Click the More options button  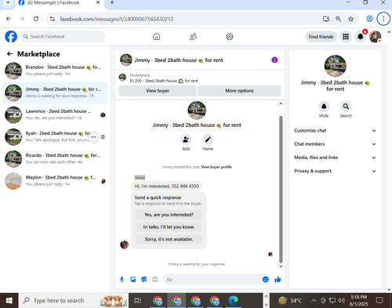[x=239, y=91]
